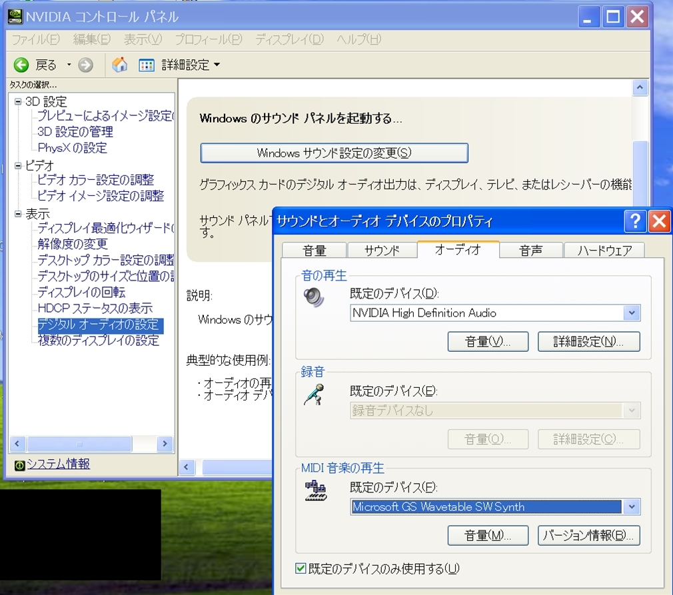Select デスクトップのサイズと位置 tree item
This screenshot has width=673, height=595.
(x=105, y=276)
